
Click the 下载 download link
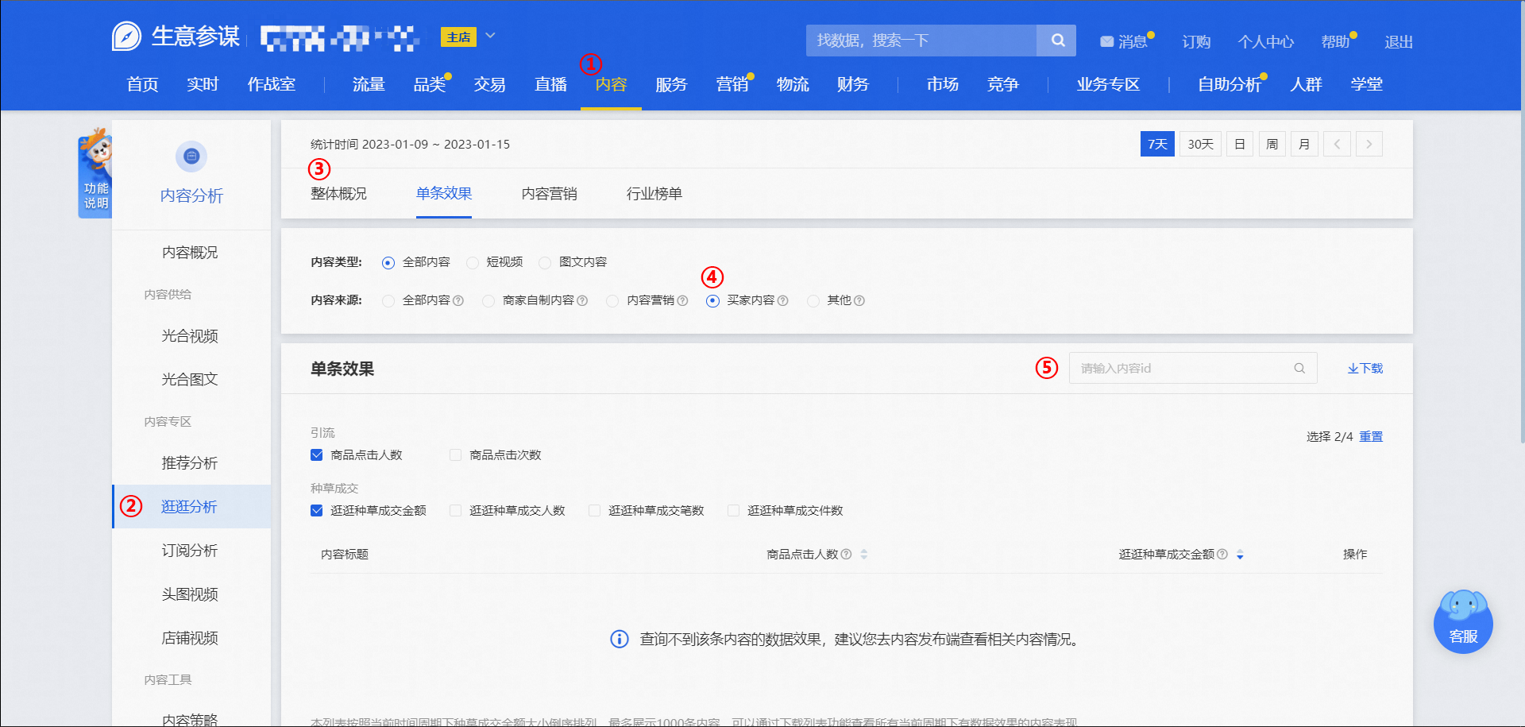(1365, 368)
